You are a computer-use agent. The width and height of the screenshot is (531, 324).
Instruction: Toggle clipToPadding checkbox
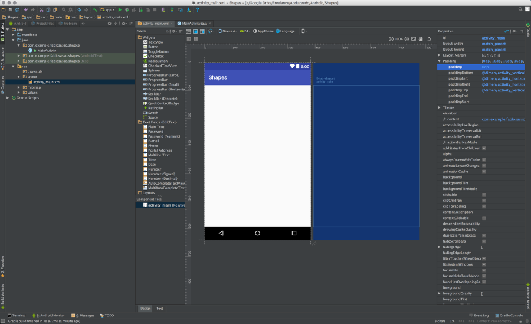point(484,207)
